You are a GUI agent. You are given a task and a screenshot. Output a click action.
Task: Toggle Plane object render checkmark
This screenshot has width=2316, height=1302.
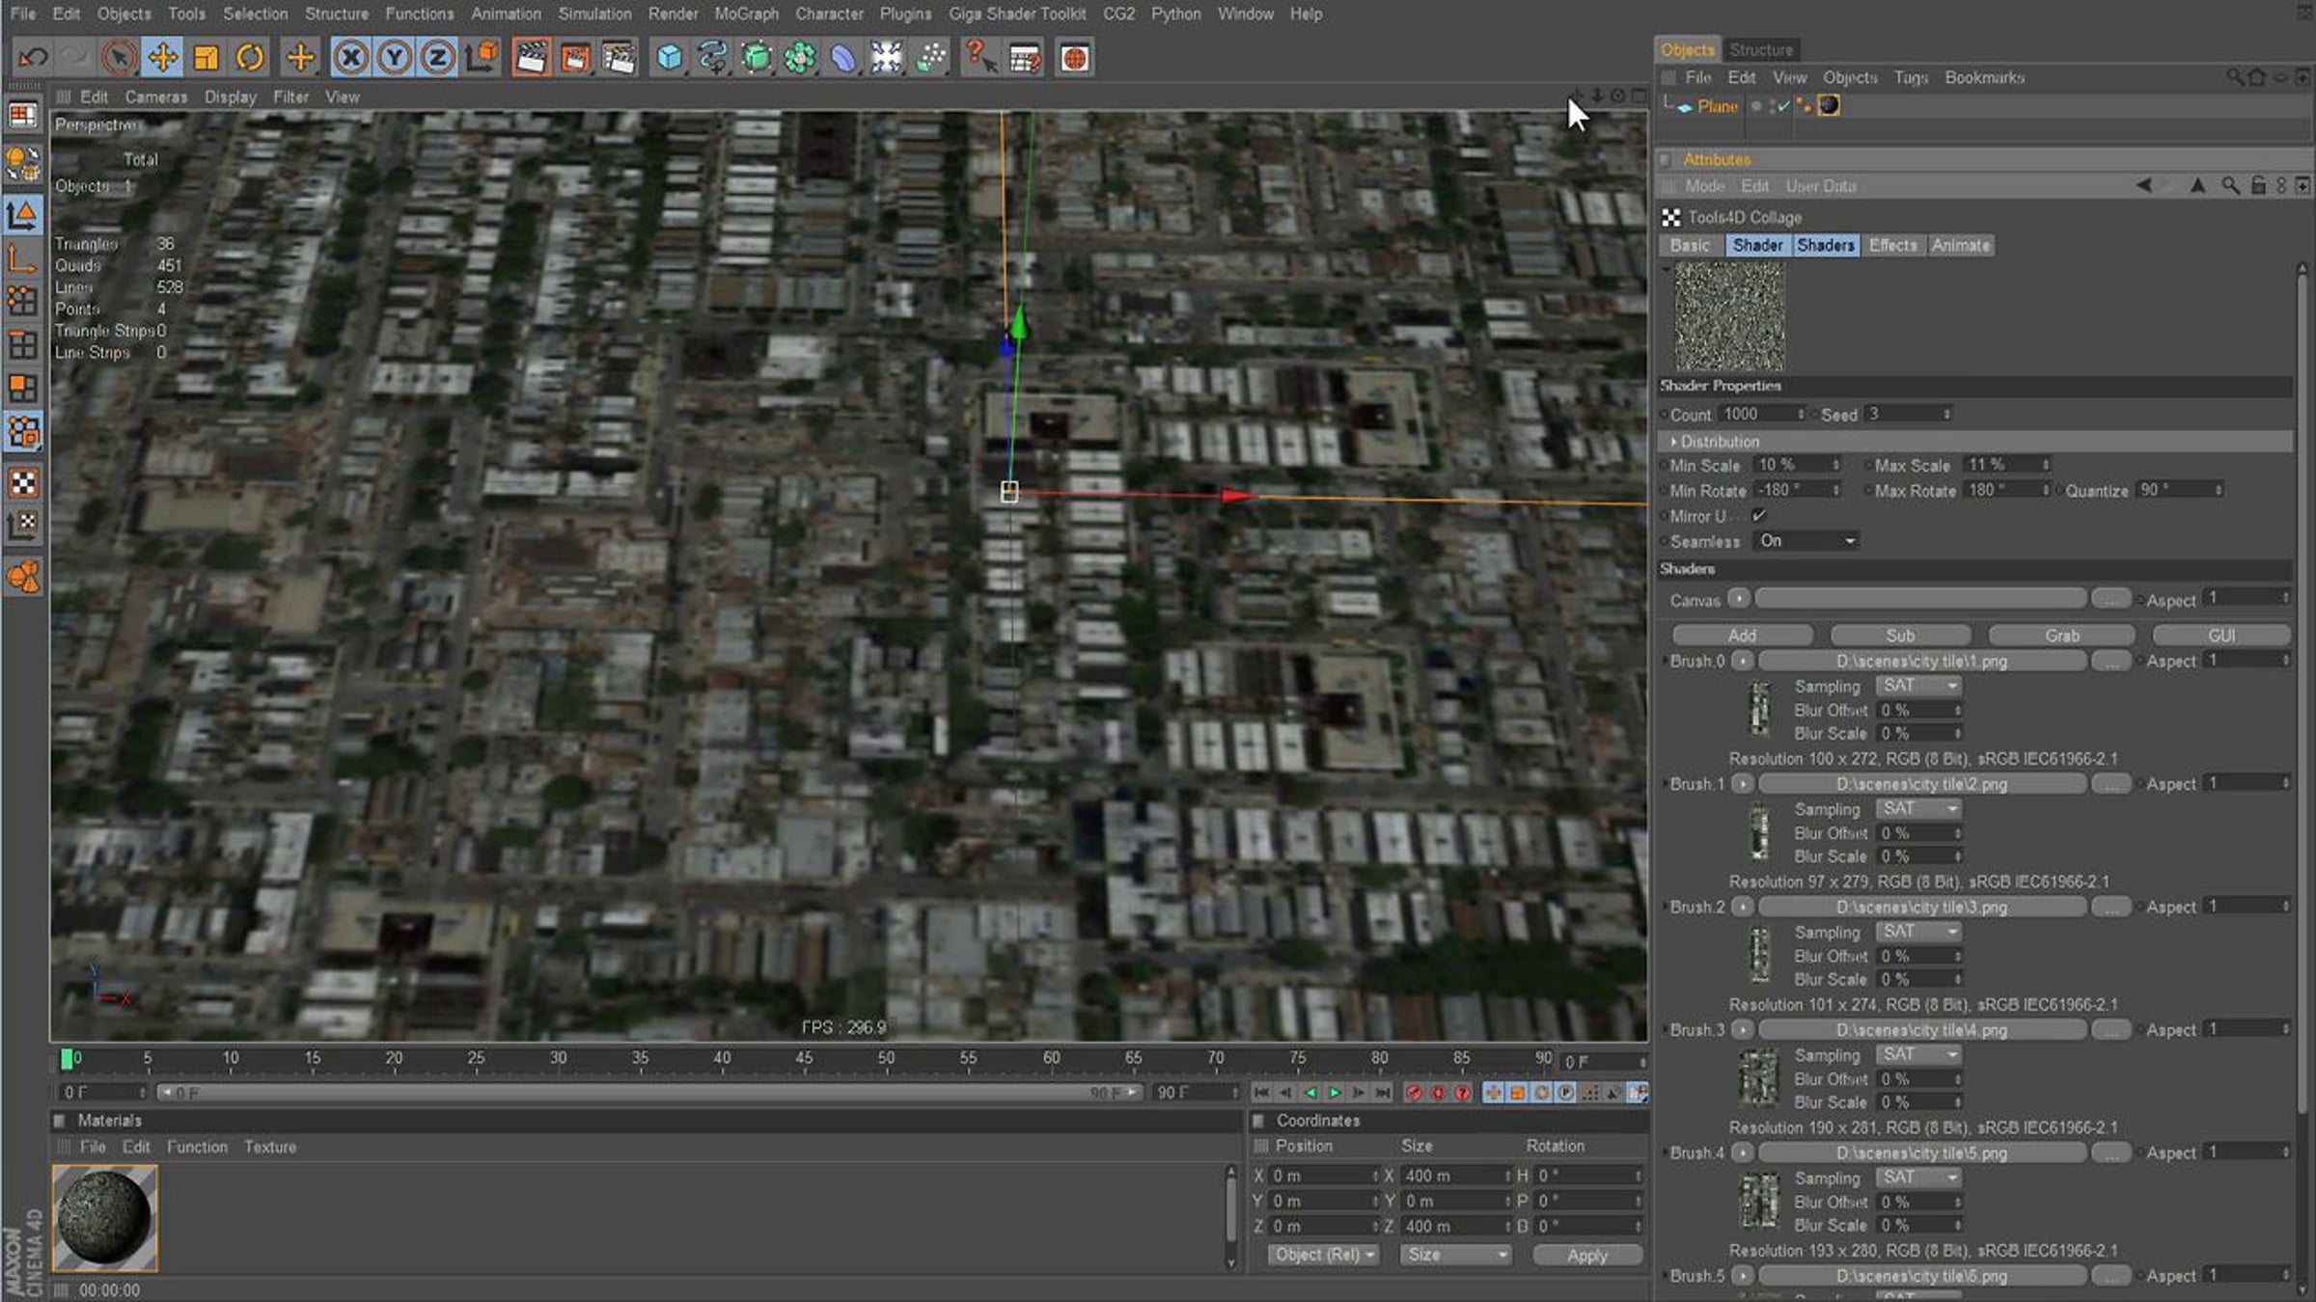coord(1782,106)
